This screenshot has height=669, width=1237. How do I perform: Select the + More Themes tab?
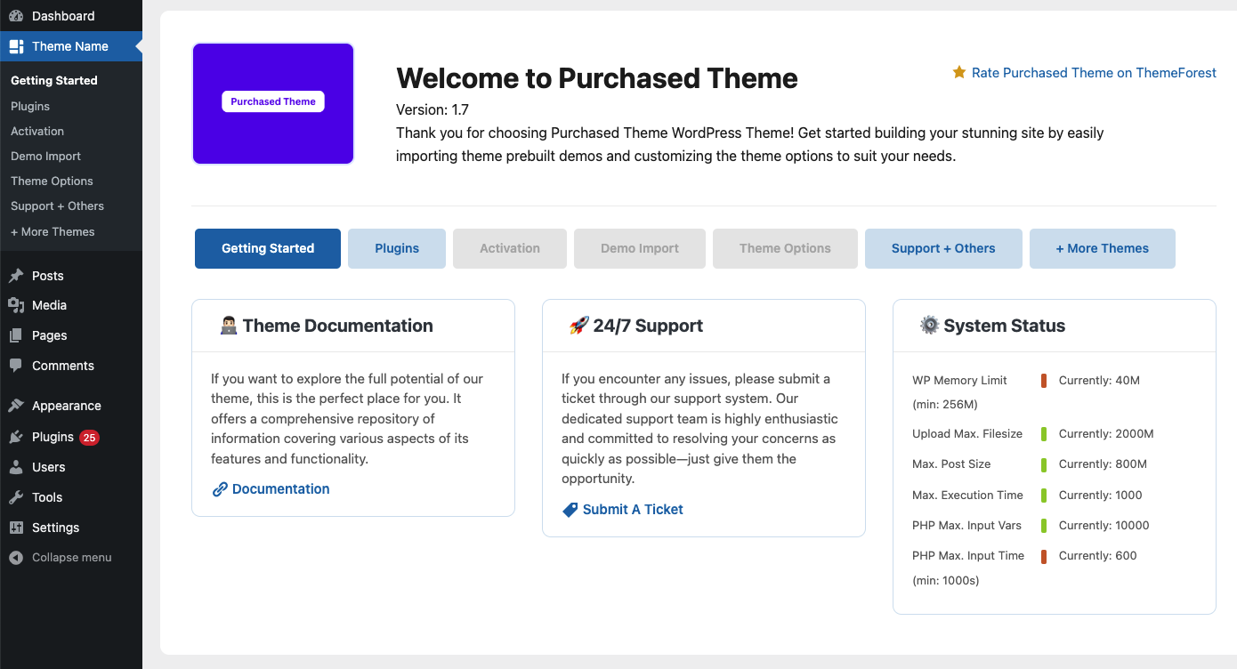pos(1102,248)
